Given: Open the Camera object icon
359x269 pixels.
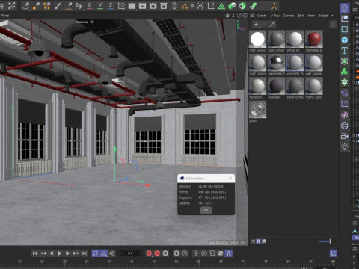Looking at the screenshot, I should (345, 136).
